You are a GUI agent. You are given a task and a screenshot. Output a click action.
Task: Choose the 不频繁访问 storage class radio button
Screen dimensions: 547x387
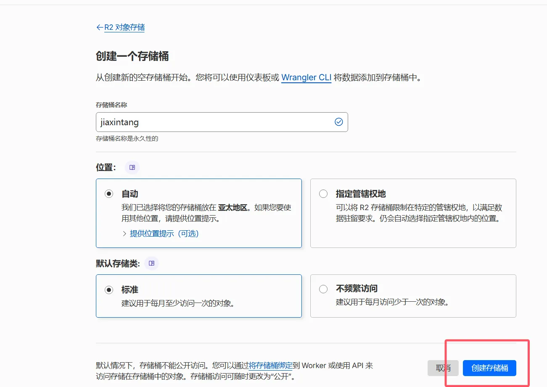coord(323,289)
